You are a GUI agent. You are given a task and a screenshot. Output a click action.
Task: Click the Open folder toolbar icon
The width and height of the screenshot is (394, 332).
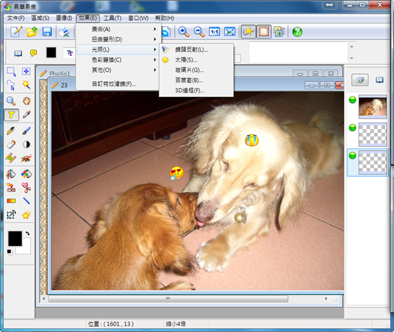pos(32,32)
